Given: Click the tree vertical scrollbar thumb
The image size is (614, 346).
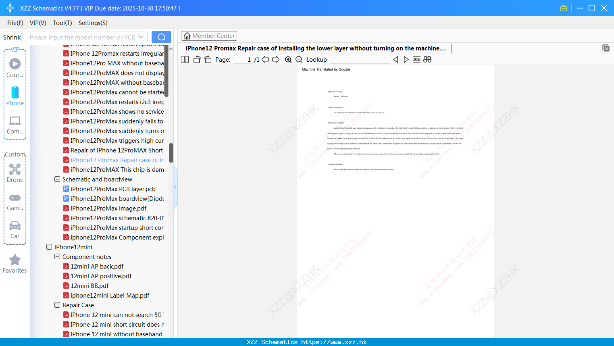Looking at the screenshot, I should click(x=171, y=153).
